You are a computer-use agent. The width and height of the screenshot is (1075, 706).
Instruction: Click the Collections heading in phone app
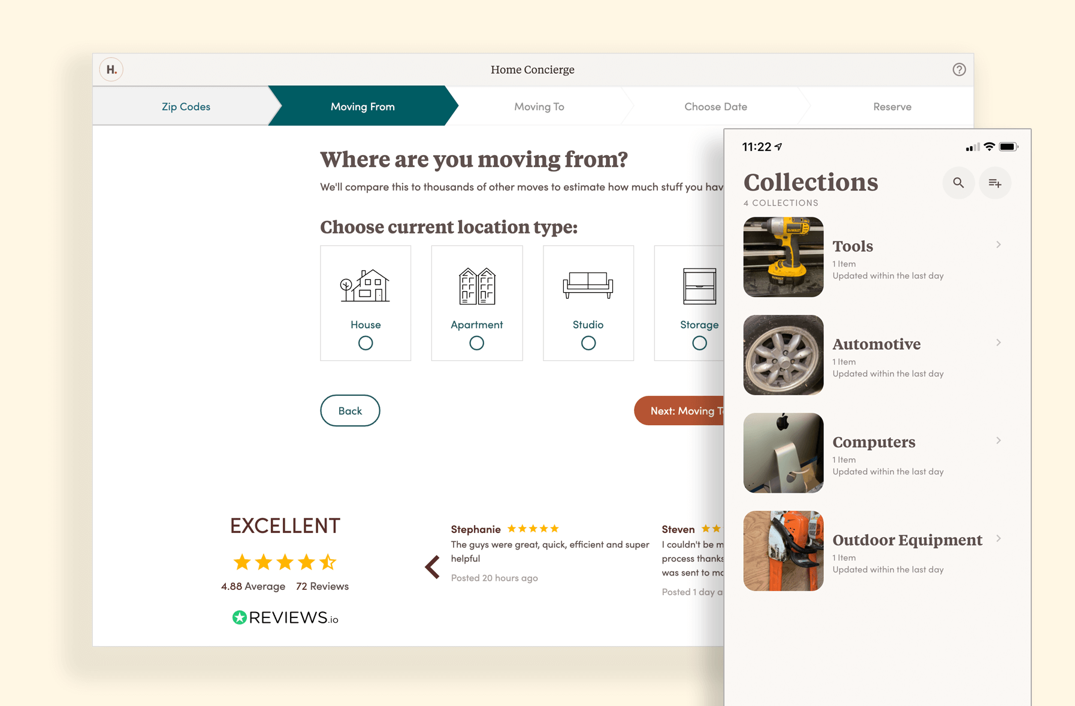(811, 182)
